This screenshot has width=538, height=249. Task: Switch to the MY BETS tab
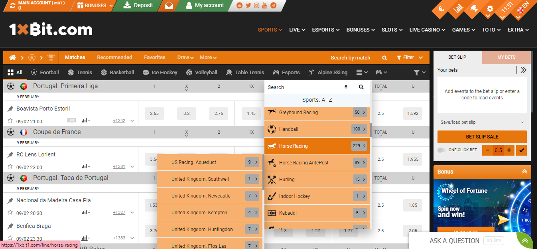click(506, 57)
